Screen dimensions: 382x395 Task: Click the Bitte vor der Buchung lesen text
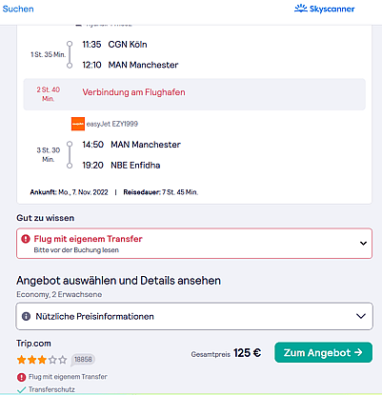[76, 250]
